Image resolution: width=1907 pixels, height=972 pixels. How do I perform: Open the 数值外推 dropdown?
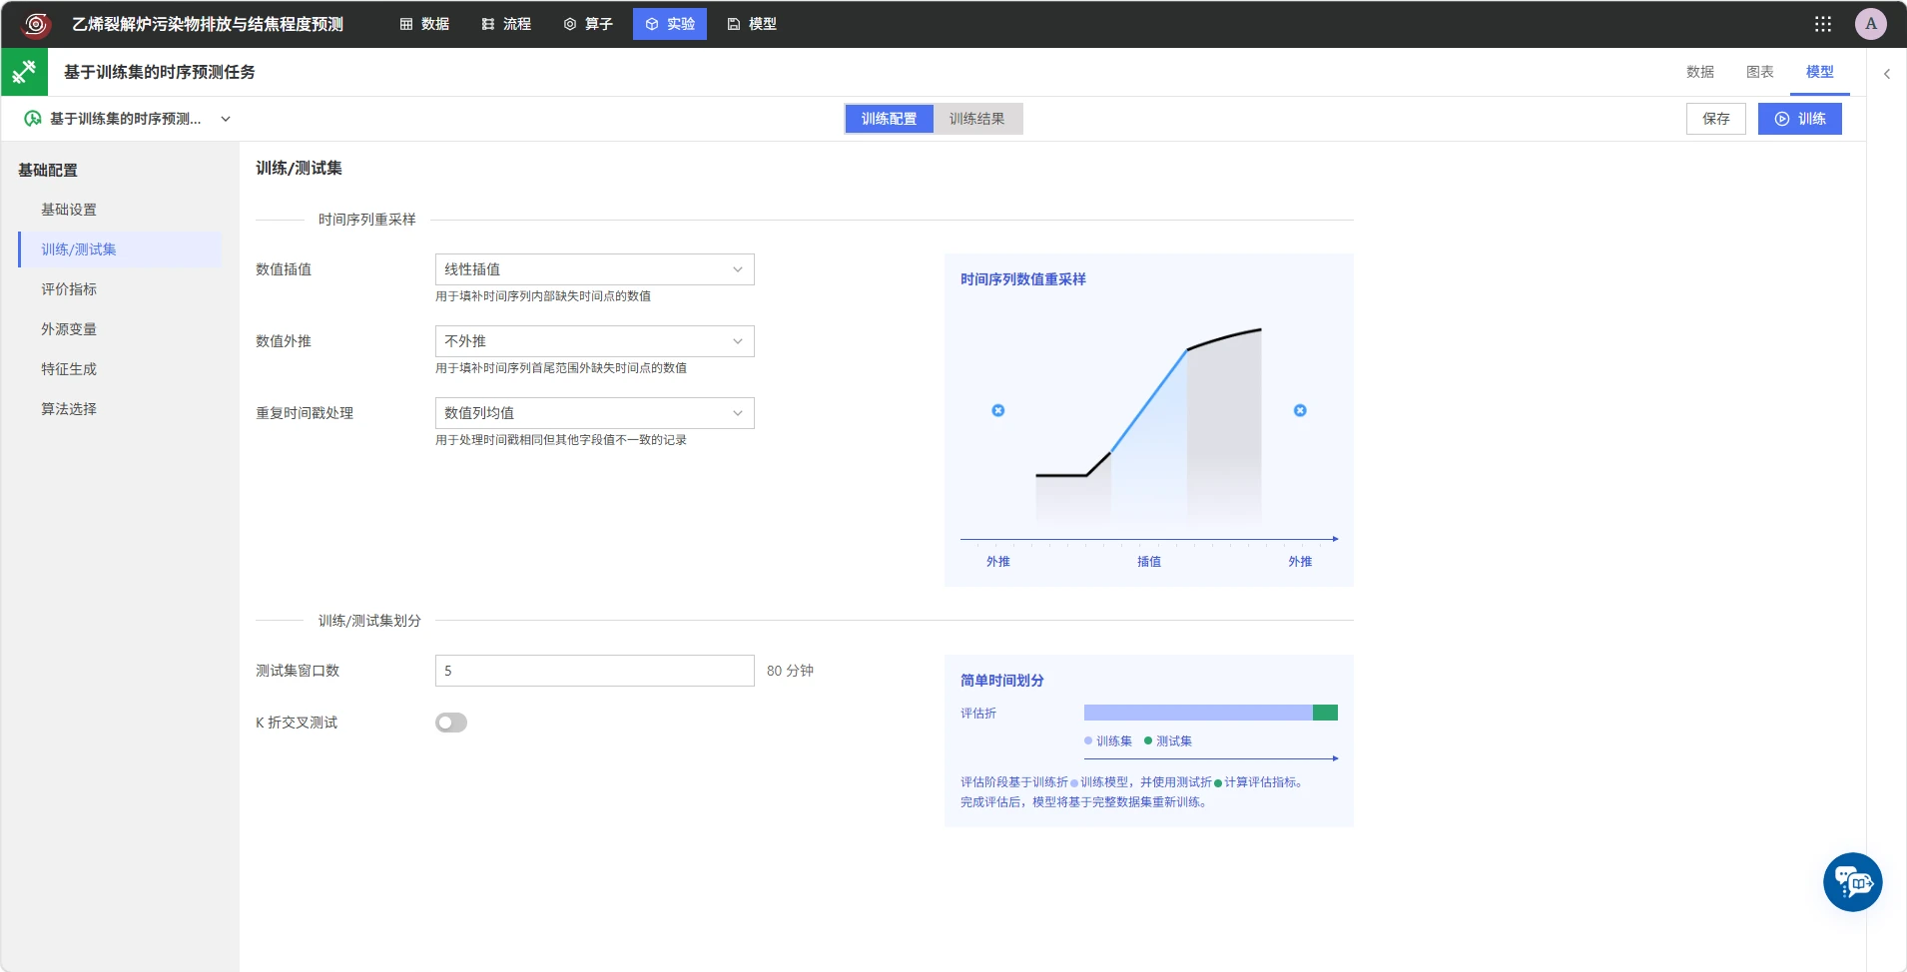(x=594, y=341)
